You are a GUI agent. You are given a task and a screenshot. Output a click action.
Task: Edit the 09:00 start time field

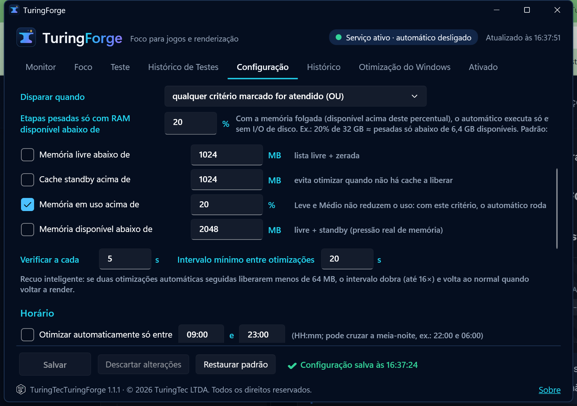tap(201, 334)
